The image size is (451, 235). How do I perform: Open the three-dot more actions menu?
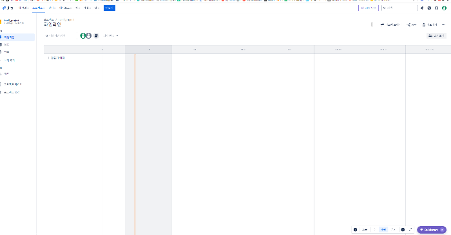443,24
